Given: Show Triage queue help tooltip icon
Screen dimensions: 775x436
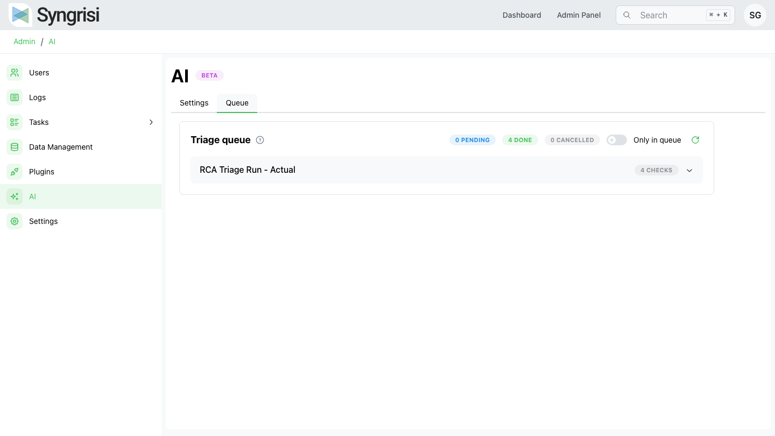Looking at the screenshot, I should point(260,140).
